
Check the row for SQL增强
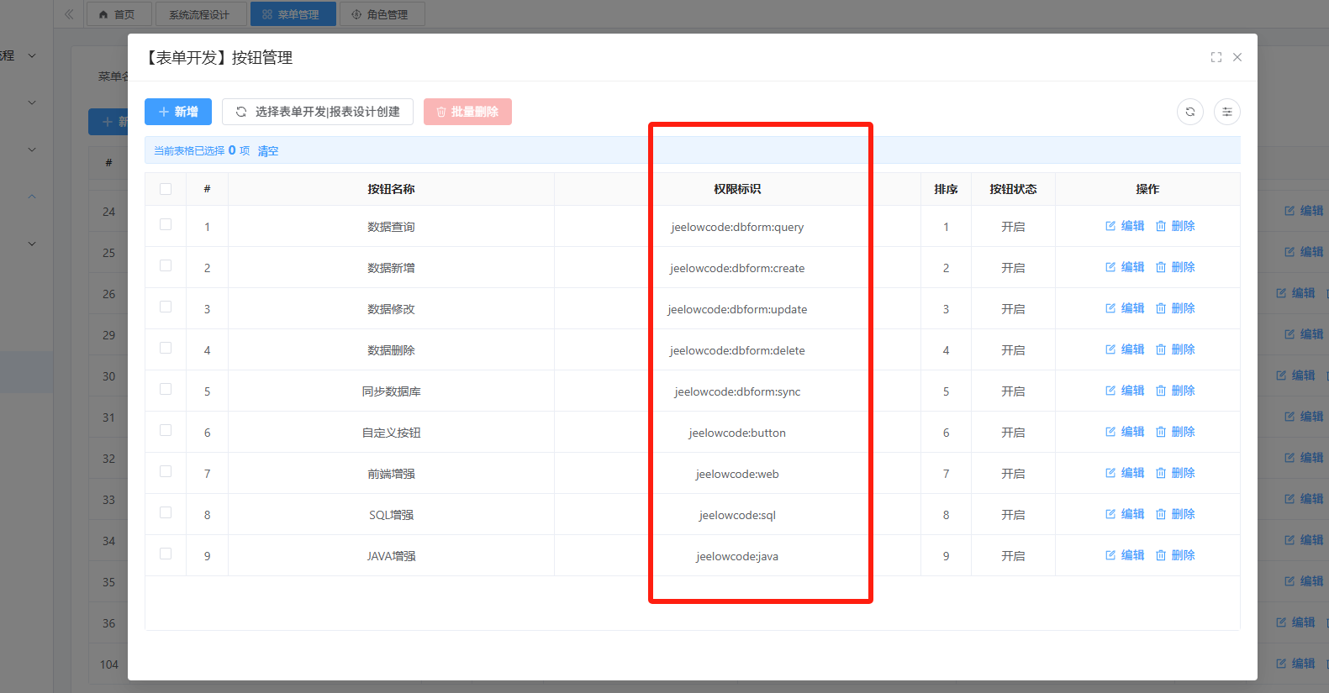[x=166, y=512]
